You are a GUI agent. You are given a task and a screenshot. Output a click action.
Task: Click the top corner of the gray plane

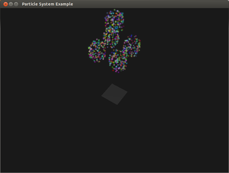point(112,84)
